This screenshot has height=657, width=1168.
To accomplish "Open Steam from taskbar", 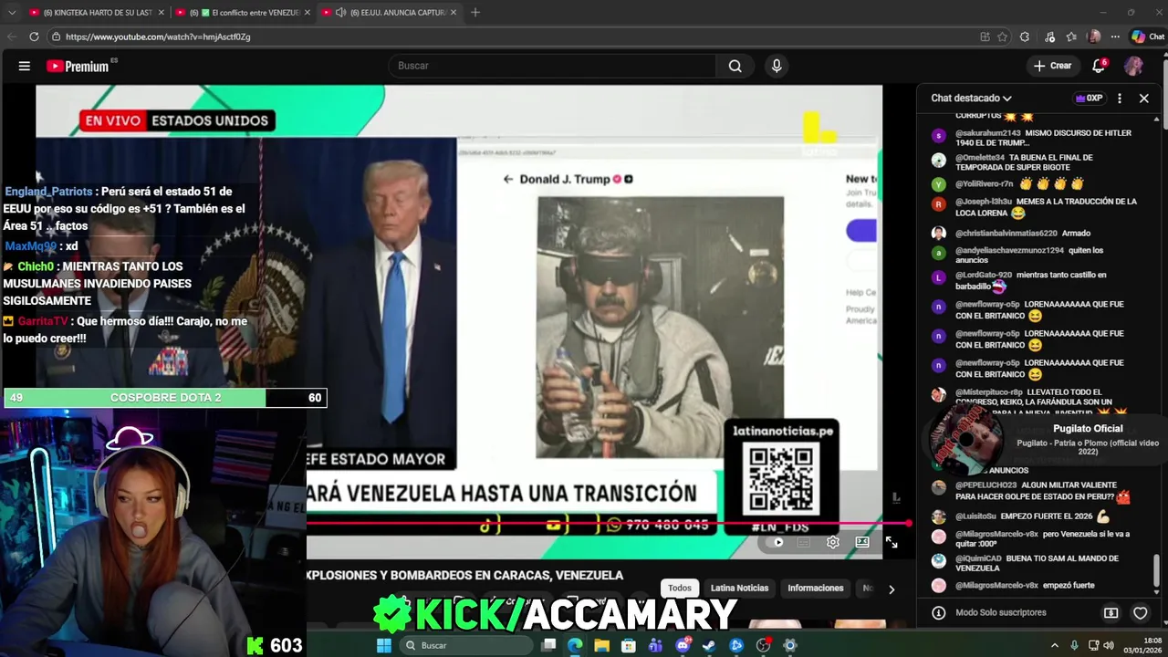I will coord(709,645).
